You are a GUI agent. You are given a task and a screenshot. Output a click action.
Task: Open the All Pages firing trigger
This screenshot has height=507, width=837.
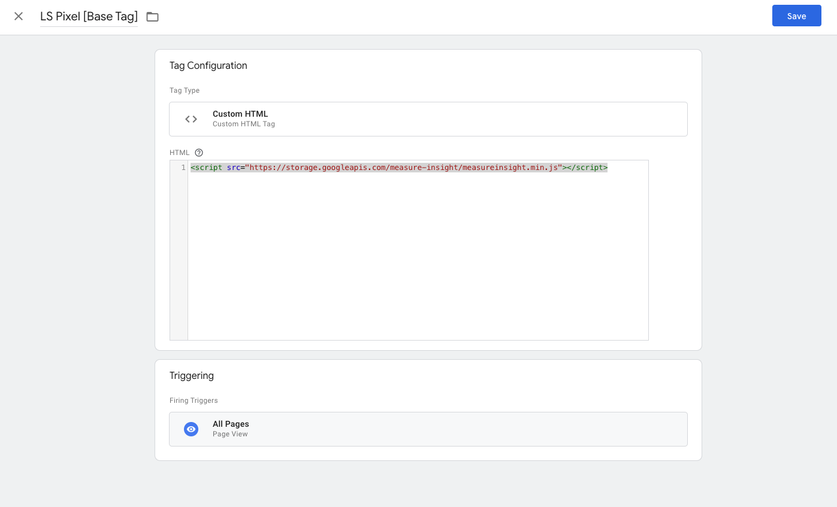[x=428, y=429]
